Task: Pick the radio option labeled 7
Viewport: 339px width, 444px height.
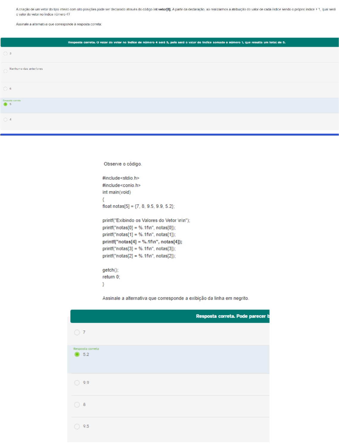Action: (x=77, y=332)
